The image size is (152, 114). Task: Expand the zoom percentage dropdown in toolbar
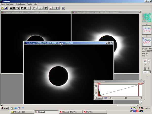(x=37, y=8)
